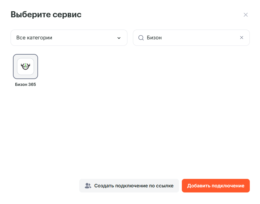The width and height of the screenshot is (260, 204).
Task: Click the people icon on link button
Action: point(88,186)
